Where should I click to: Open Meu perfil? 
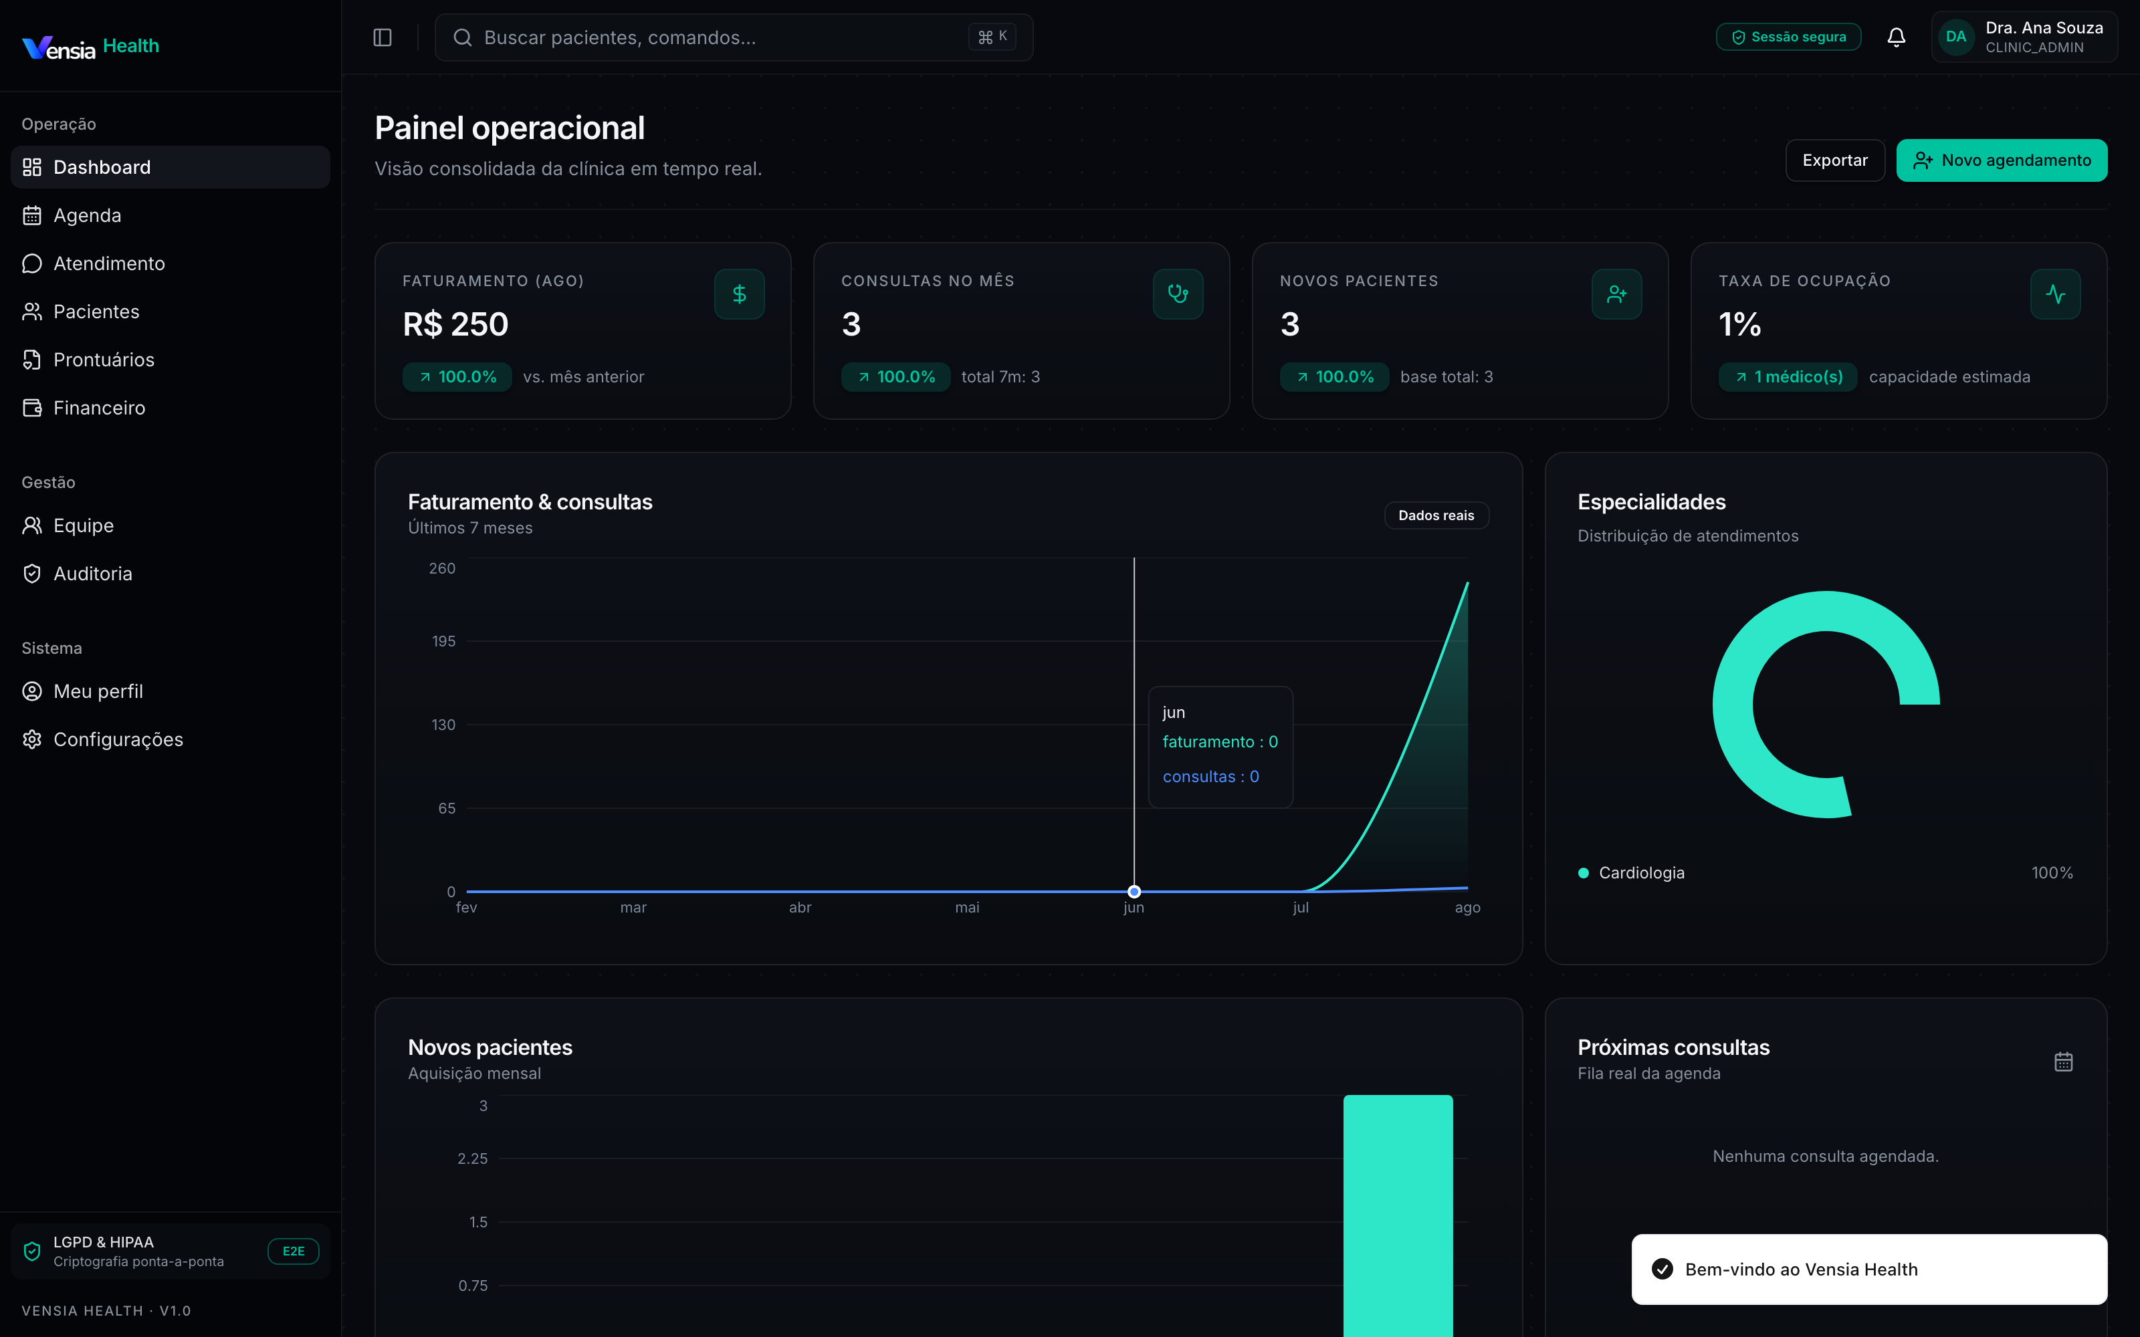(x=171, y=691)
